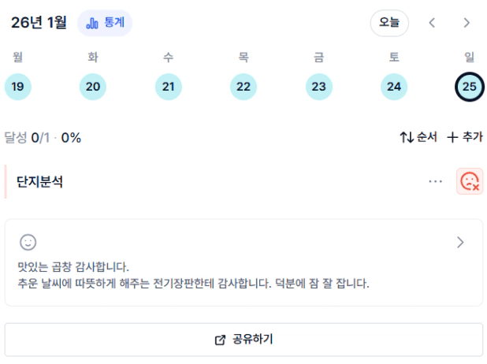Open the three-dot menu for 단지분석
This screenshot has width=487, height=364.
click(x=436, y=181)
